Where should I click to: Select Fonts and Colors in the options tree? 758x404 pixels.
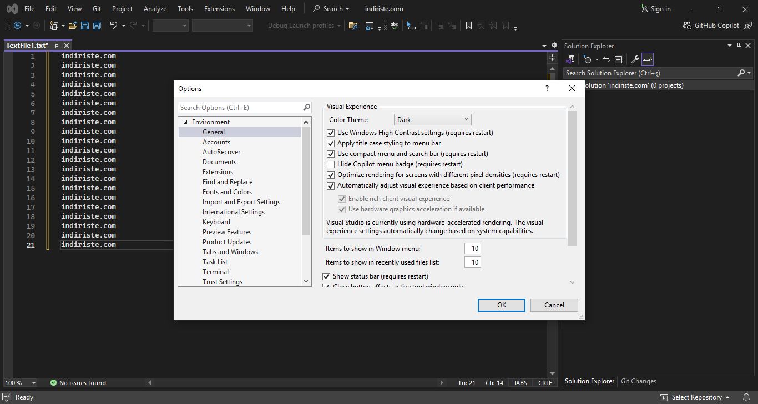click(x=227, y=192)
